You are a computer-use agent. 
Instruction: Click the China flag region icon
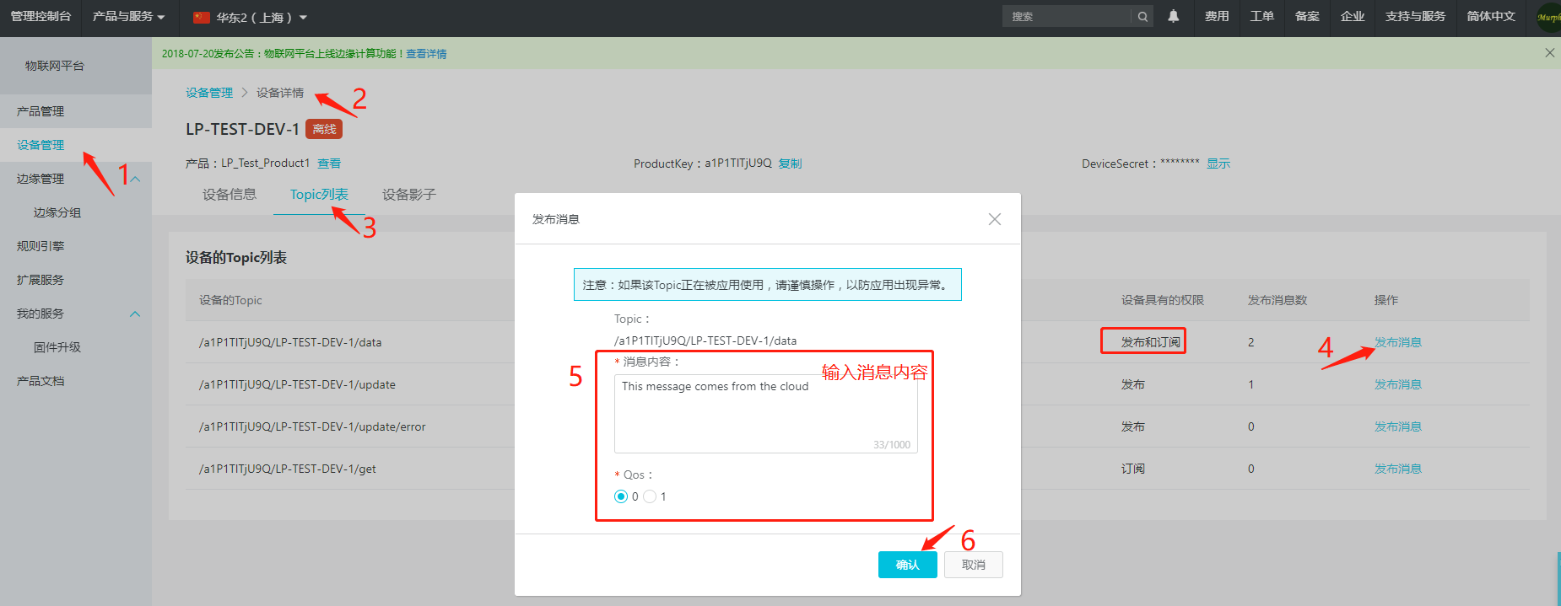[x=202, y=18]
